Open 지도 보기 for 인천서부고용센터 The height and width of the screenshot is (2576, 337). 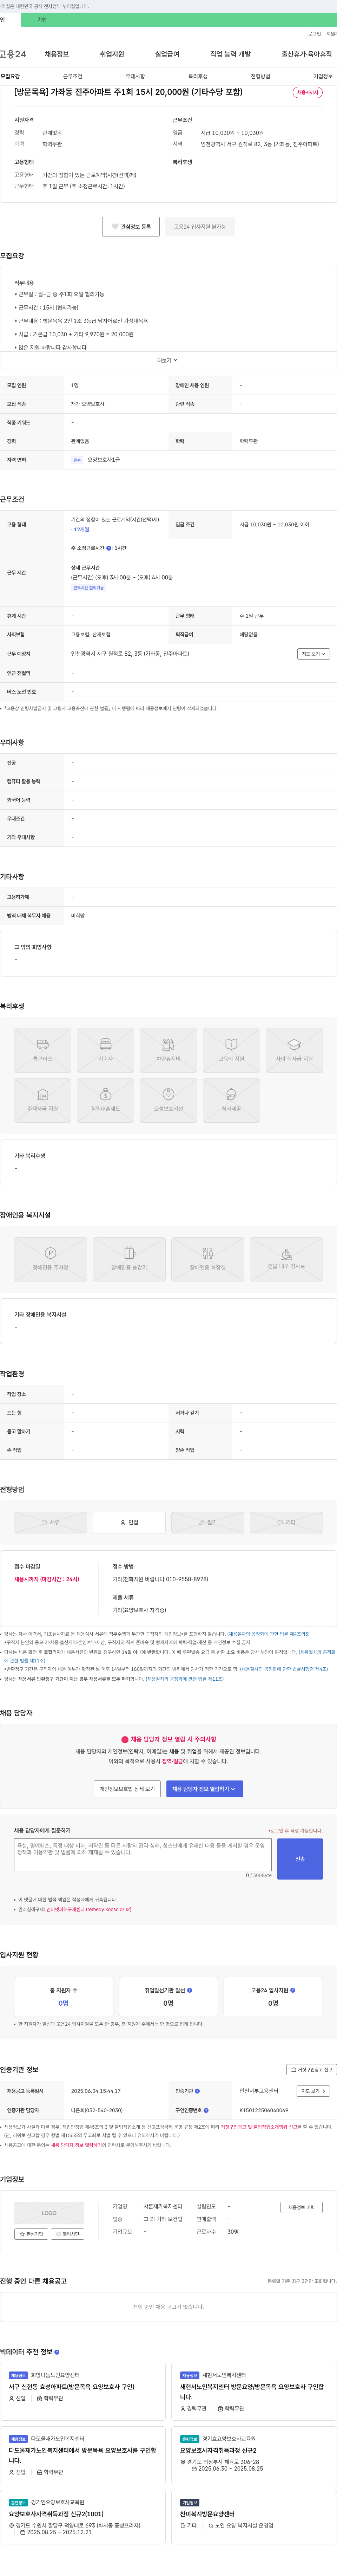313,2091
